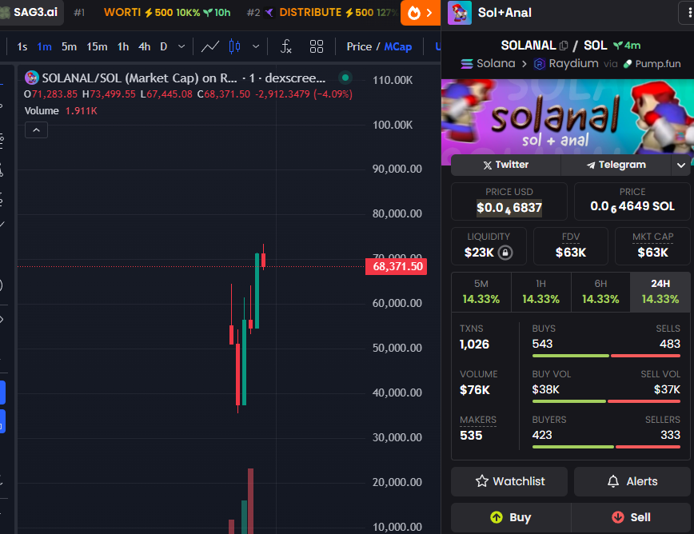
Task: Select the 1m timeframe
Action: (x=44, y=46)
